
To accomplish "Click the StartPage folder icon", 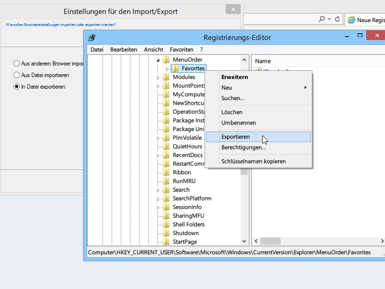I will coord(167,242).
